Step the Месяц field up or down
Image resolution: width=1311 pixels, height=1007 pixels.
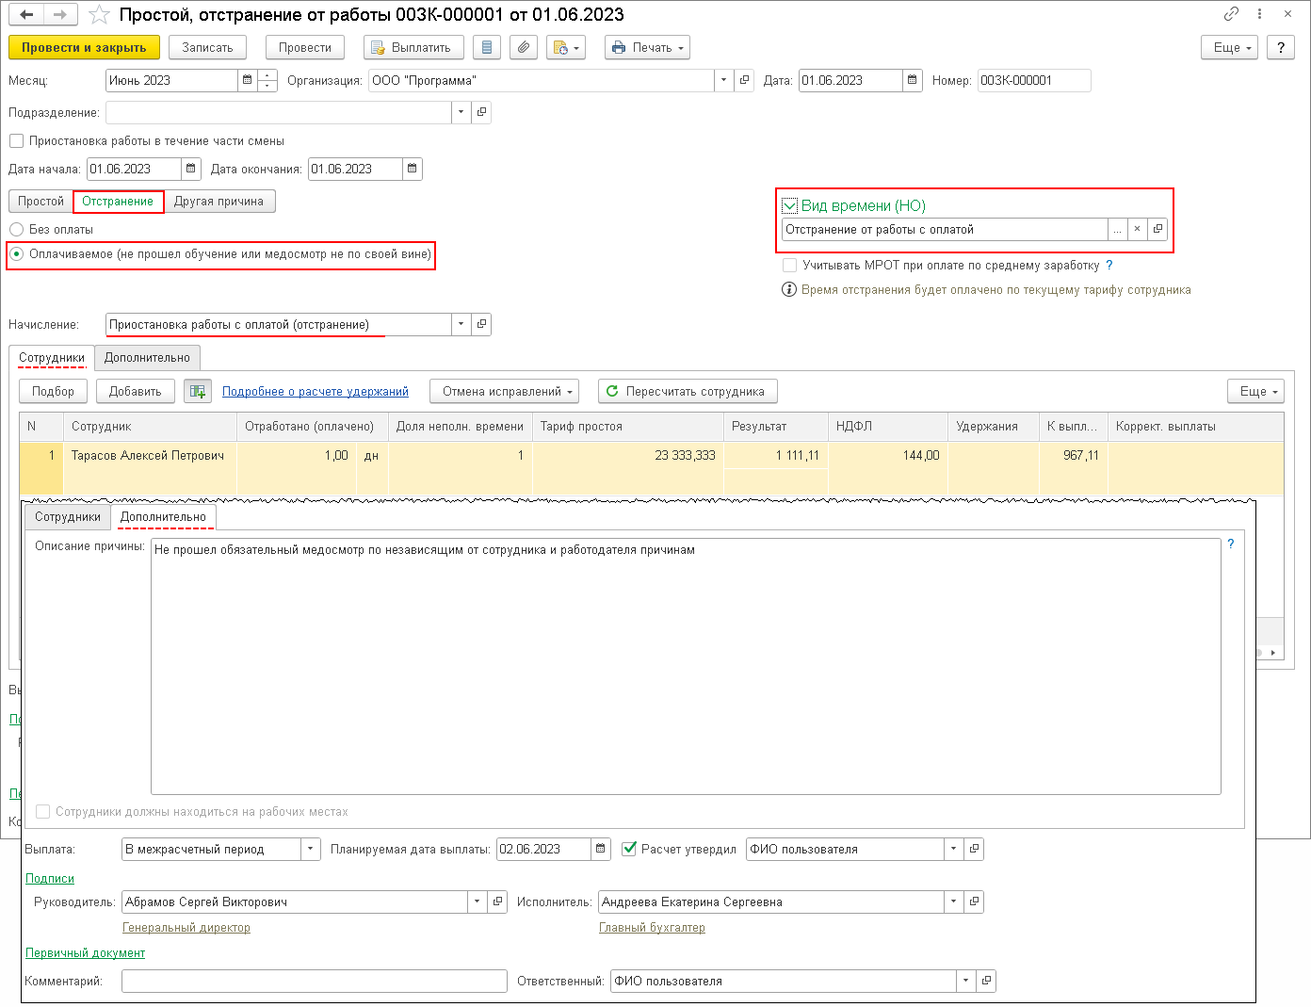click(x=267, y=80)
